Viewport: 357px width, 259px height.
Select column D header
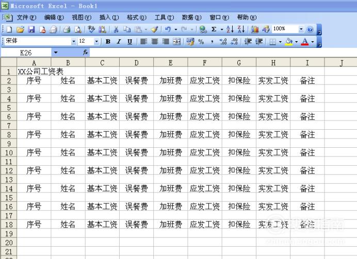point(136,63)
